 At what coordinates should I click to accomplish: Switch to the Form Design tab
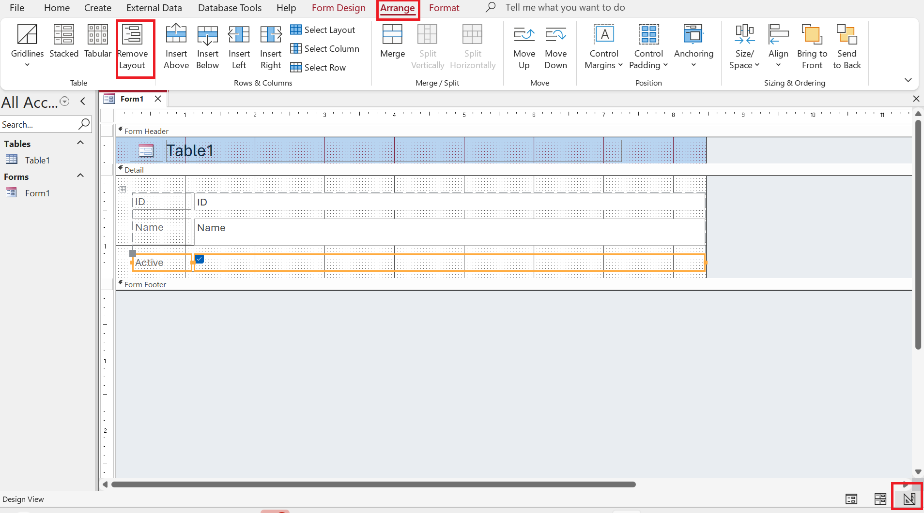339,8
